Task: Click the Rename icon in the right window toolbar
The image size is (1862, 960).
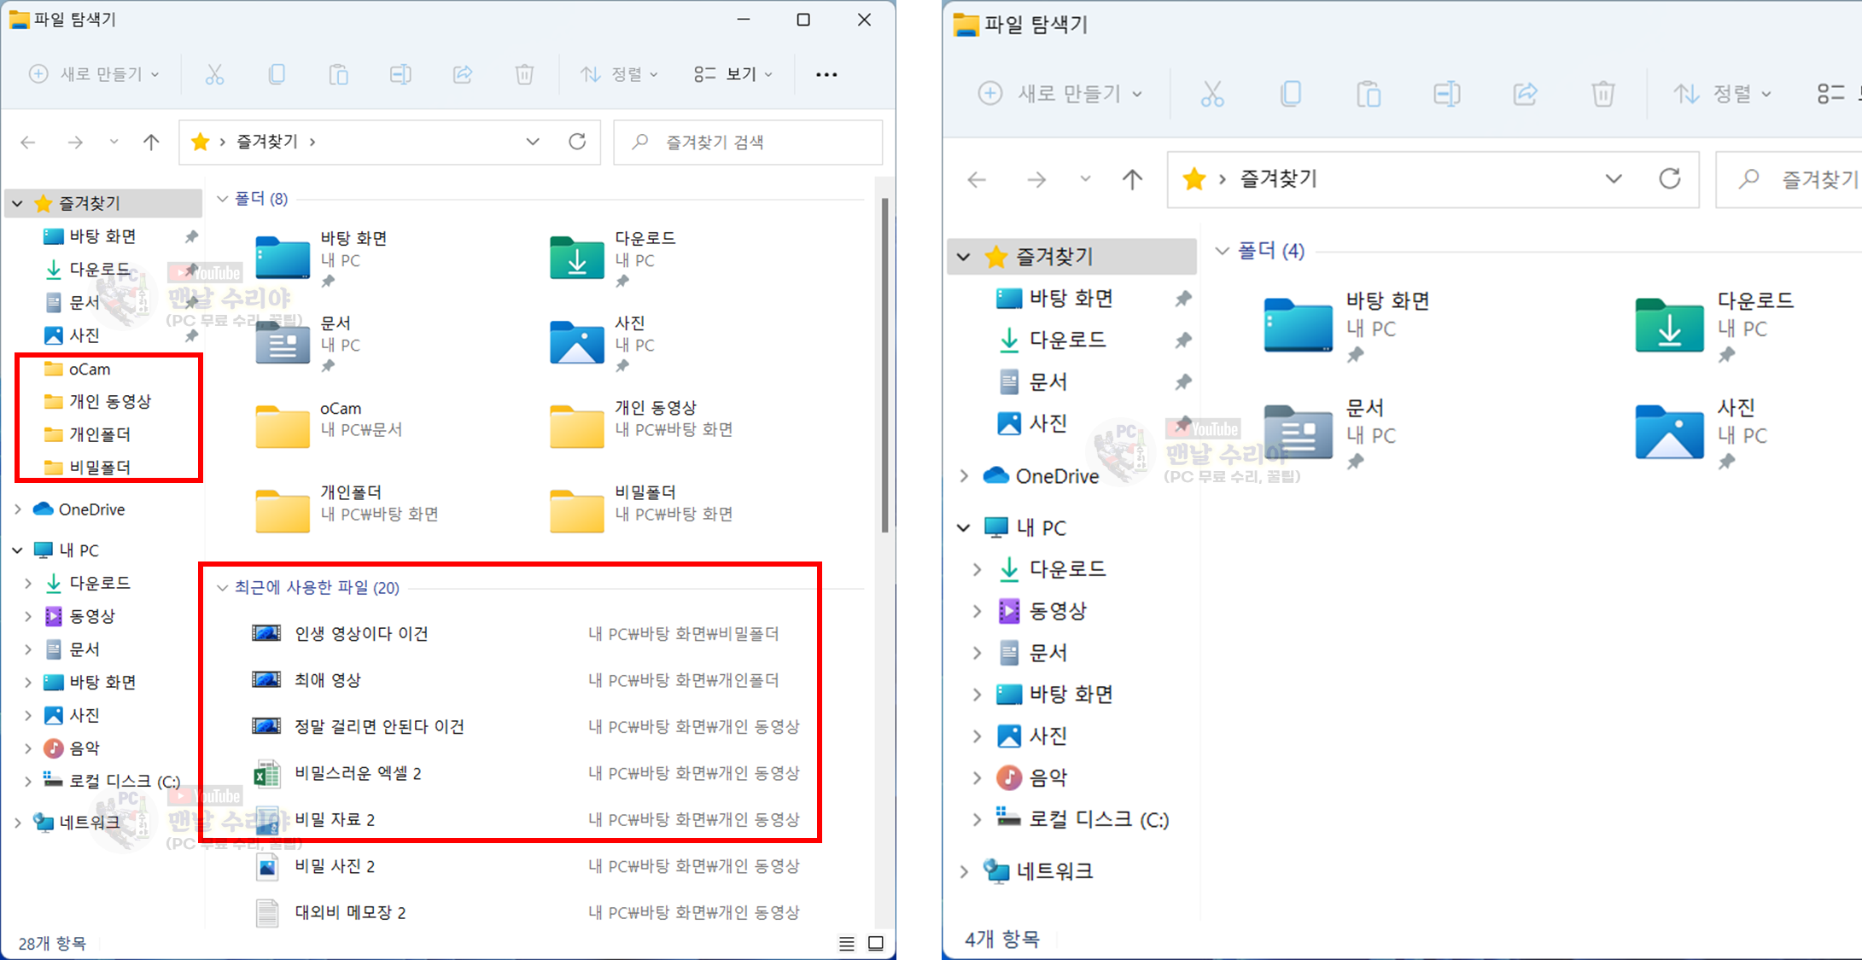Action: click(x=1446, y=93)
